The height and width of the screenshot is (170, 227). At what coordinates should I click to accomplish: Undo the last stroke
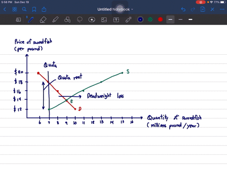183,9
